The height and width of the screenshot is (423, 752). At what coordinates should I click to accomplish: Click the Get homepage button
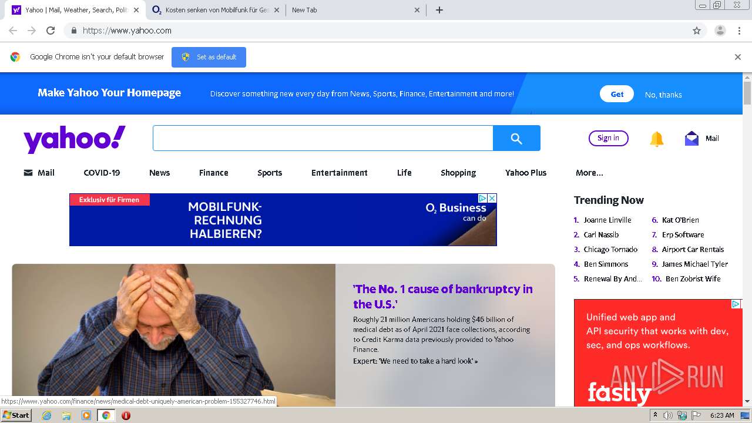(617, 94)
